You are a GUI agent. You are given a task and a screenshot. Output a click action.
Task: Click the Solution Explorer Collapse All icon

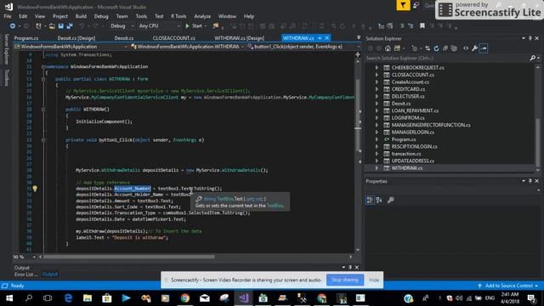[445, 48]
